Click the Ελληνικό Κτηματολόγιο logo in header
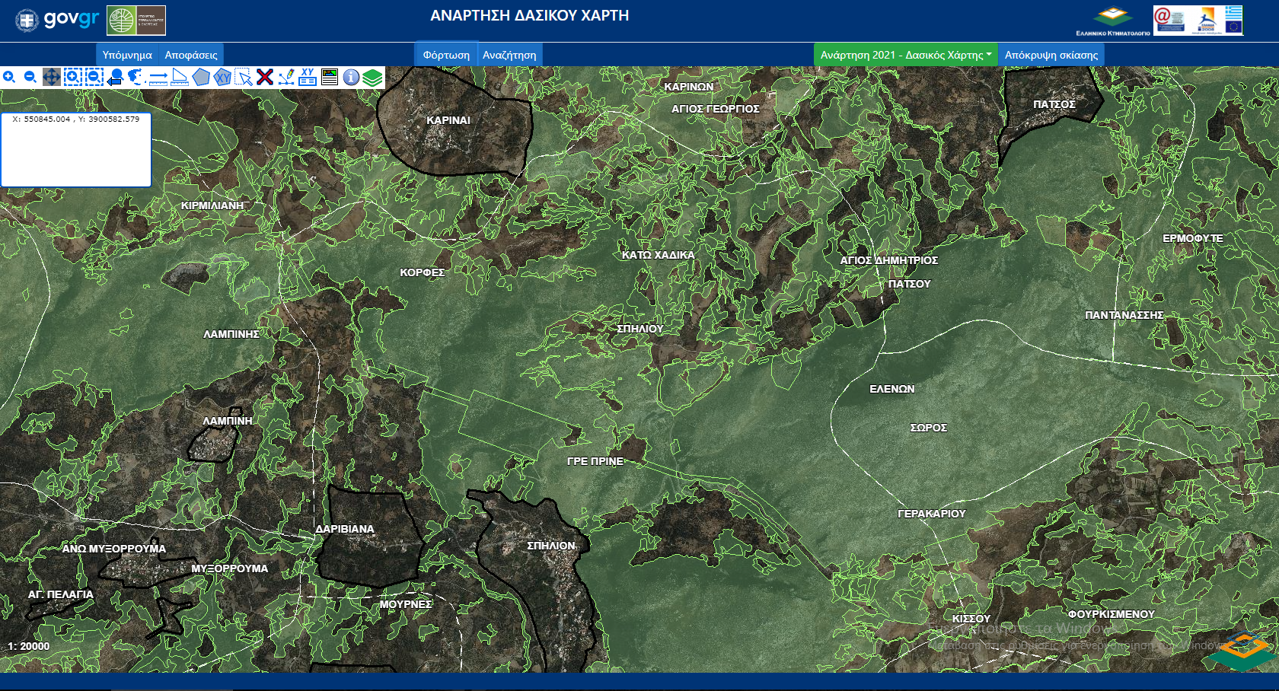This screenshot has width=1279, height=691. point(1112,21)
